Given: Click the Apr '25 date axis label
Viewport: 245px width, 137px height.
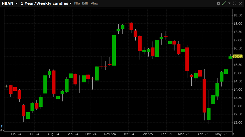Looking at the screenshot, I should (x=203, y=134).
